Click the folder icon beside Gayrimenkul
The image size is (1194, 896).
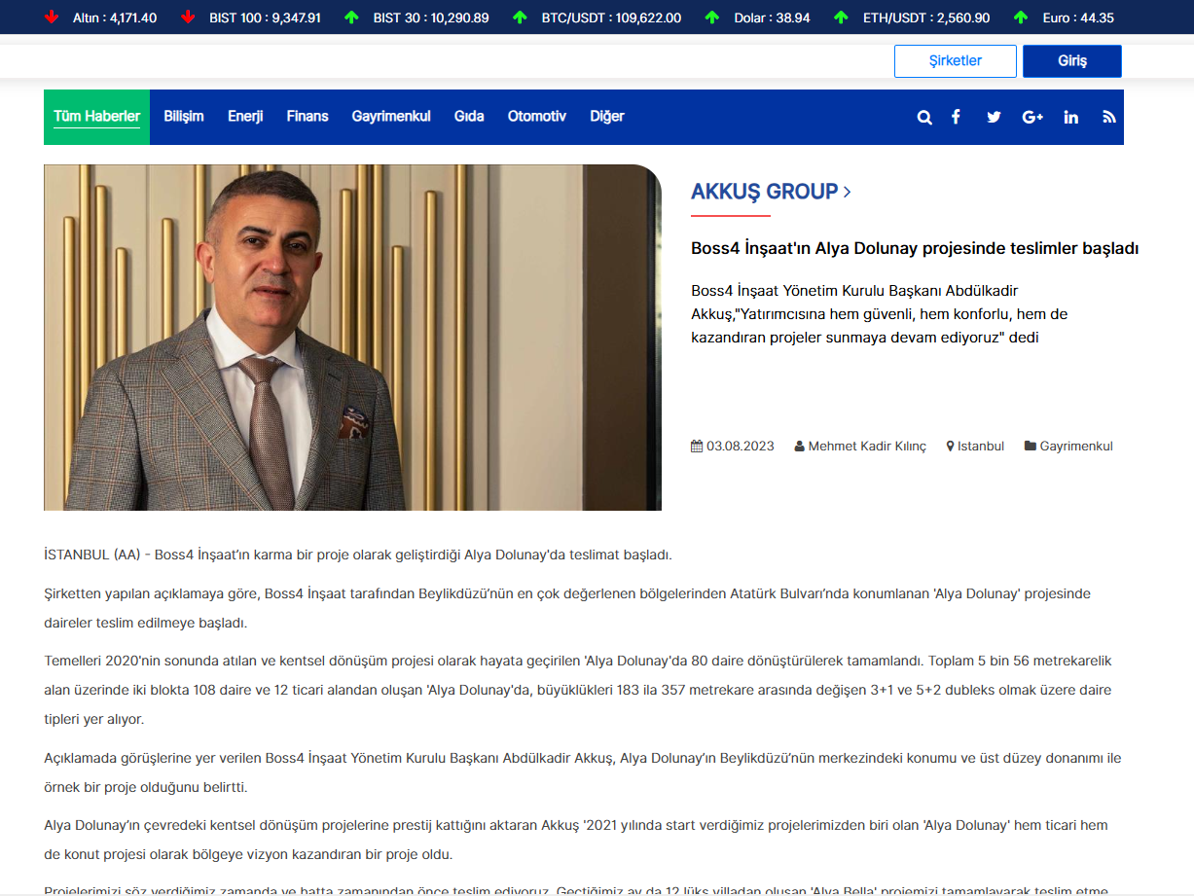pos(1030,447)
